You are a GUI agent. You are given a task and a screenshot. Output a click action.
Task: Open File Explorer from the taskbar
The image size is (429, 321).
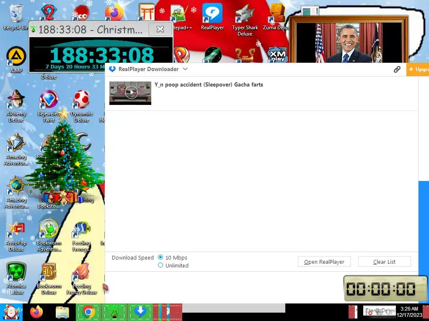click(62, 312)
